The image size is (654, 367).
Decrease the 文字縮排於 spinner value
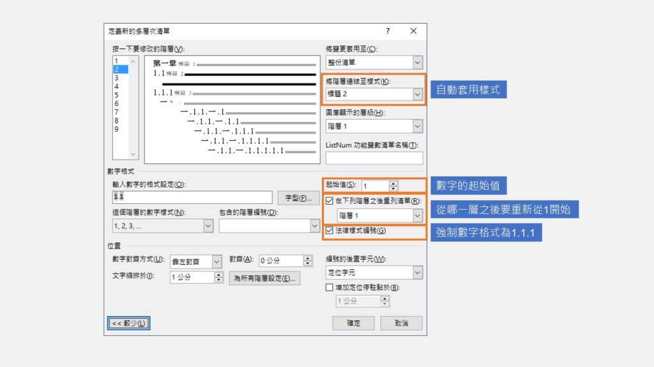(x=218, y=280)
